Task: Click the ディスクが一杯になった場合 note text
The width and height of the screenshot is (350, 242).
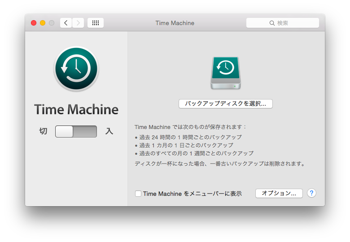Action: click(220, 164)
